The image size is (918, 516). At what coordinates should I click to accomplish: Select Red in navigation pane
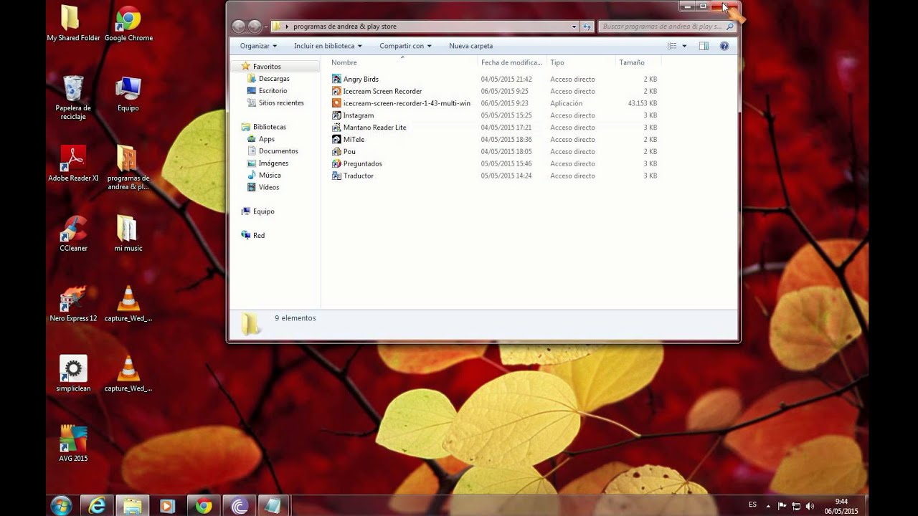258,235
